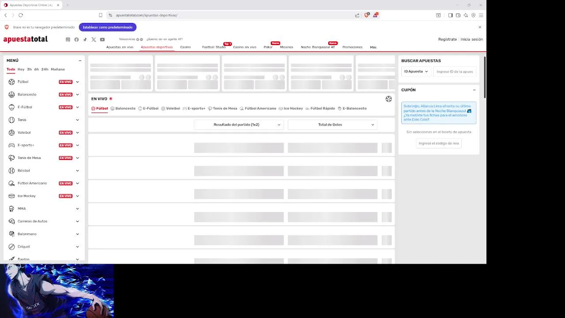565x318 pixels.
Task: Switch to the E-sports+ live tab
Action: click(x=194, y=108)
